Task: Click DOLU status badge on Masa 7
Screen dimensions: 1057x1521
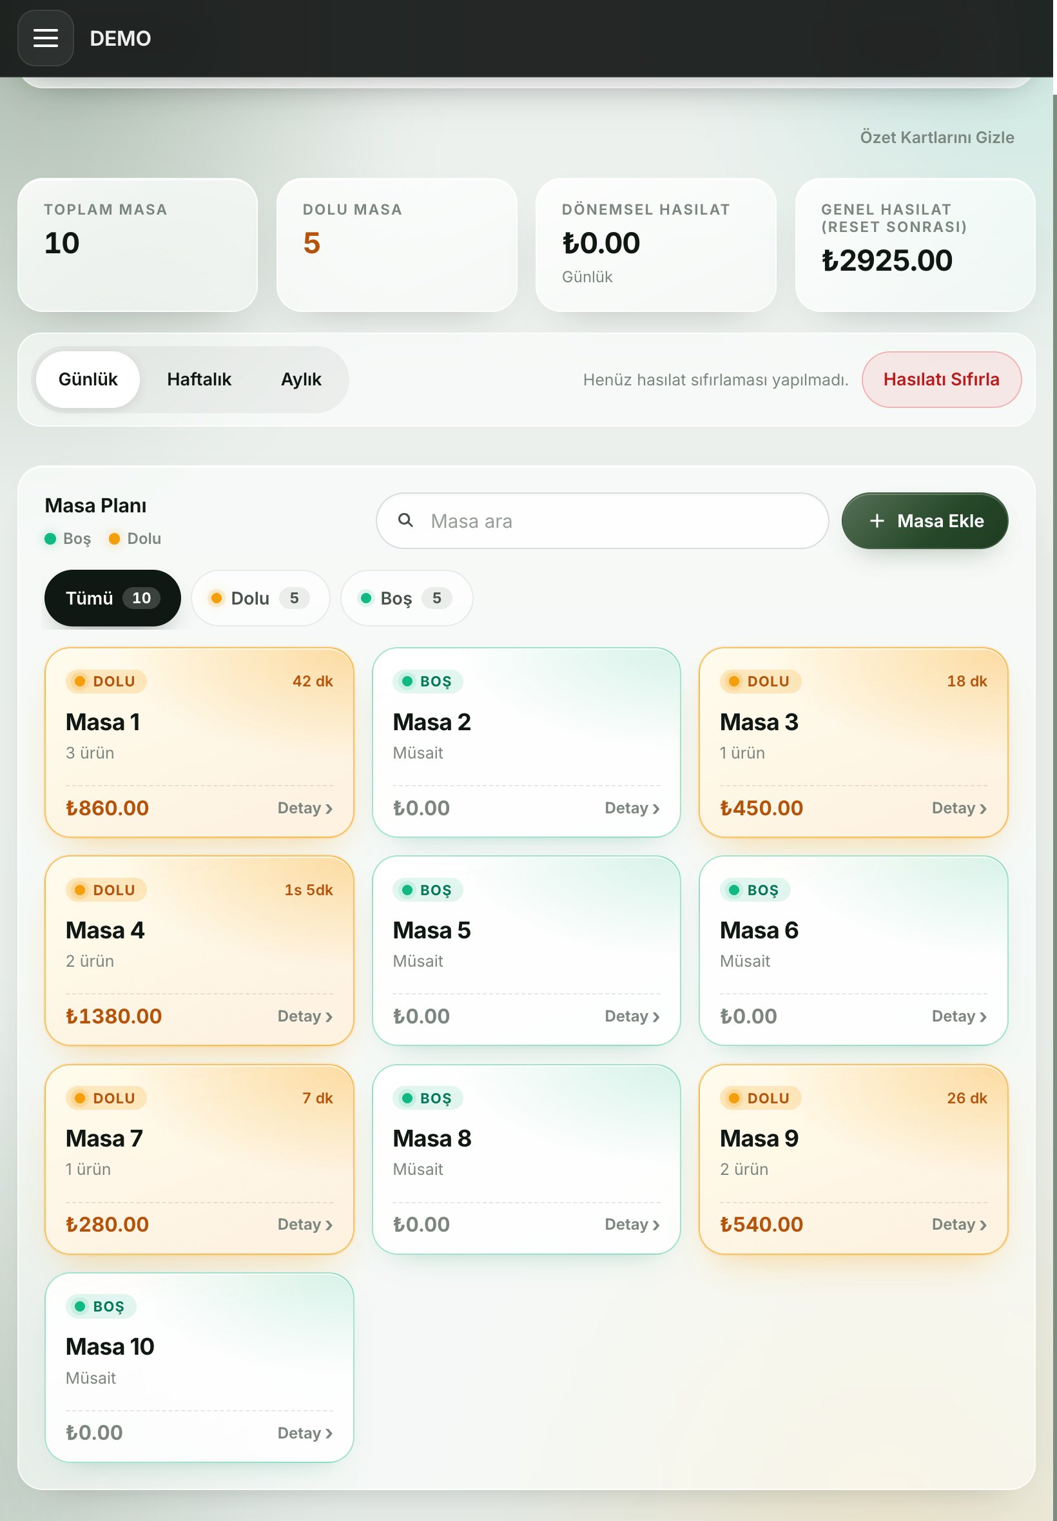Action: pos(106,1098)
